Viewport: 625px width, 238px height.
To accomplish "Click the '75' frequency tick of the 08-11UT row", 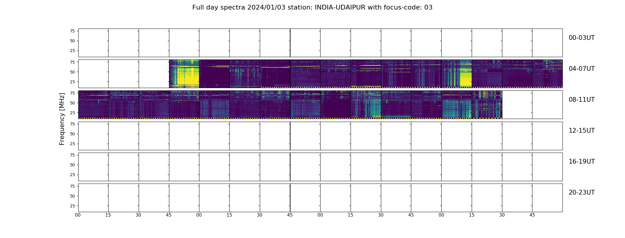I will click(72, 93).
